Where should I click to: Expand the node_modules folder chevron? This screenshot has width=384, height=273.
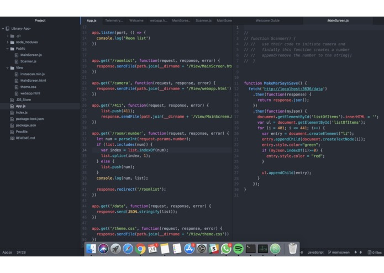click(x=8, y=42)
